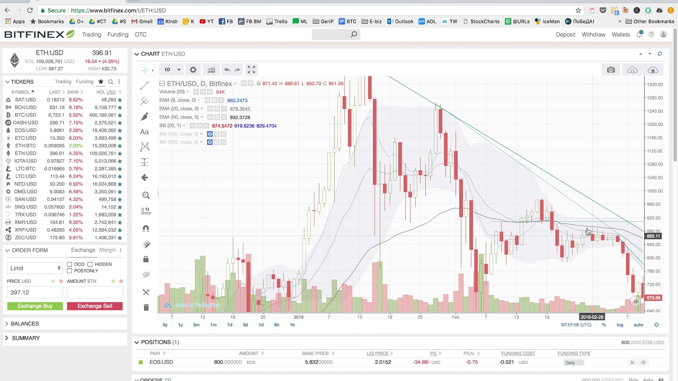Set chart range to 3m
The image size is (678, 381).
[197, 325]
